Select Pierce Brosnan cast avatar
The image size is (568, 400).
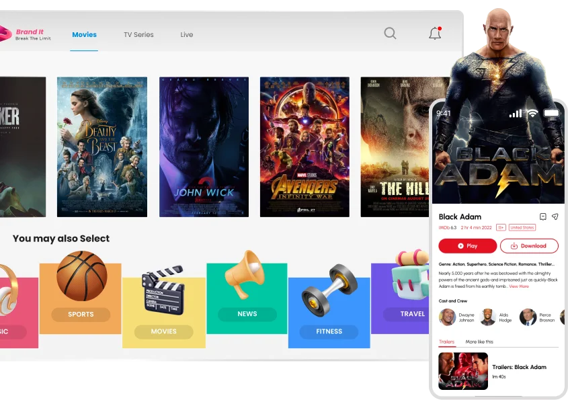(528, 317)
